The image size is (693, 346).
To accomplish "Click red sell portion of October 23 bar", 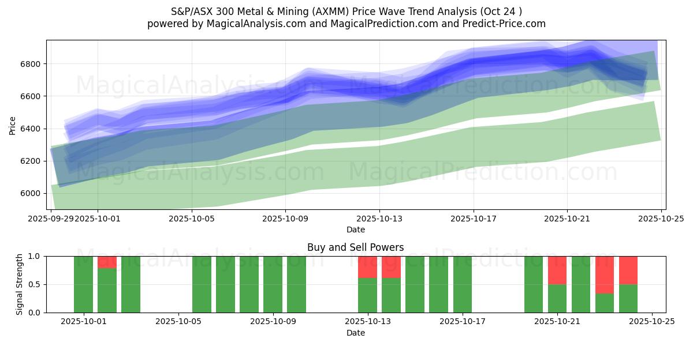I will click(604, 275).
